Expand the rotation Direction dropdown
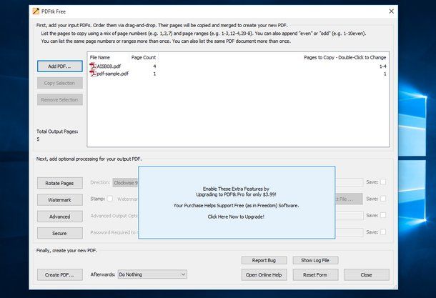436x298 pixels. [x=126, y=183]
